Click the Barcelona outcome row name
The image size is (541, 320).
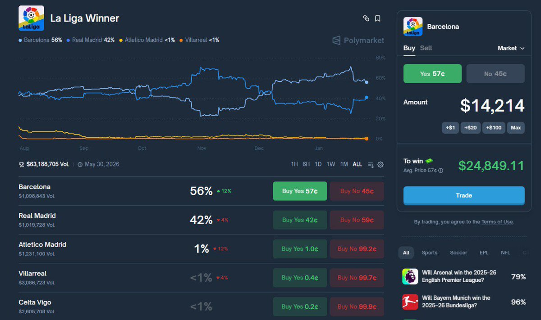[x=35, y=187]
